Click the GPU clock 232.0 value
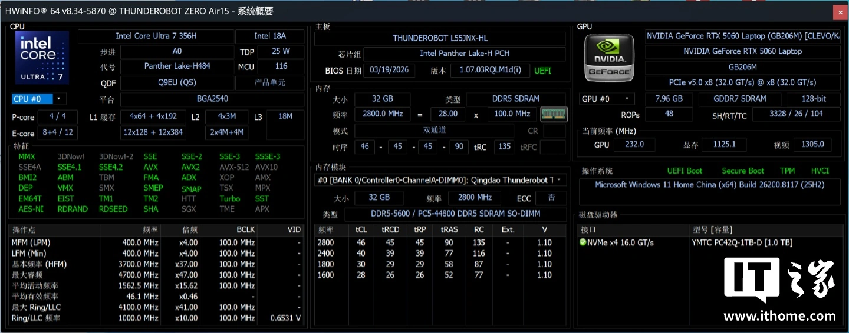The width and height of the screenshot is (849, 333). [634, 144]
